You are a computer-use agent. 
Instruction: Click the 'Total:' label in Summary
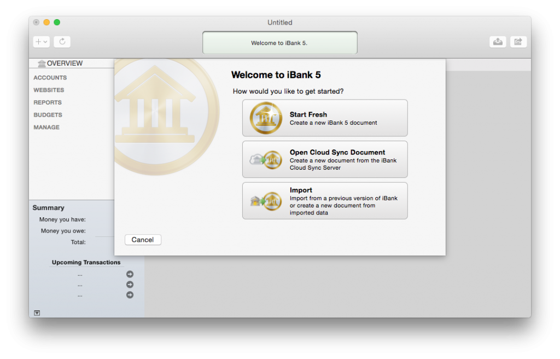tap(78, 242)
